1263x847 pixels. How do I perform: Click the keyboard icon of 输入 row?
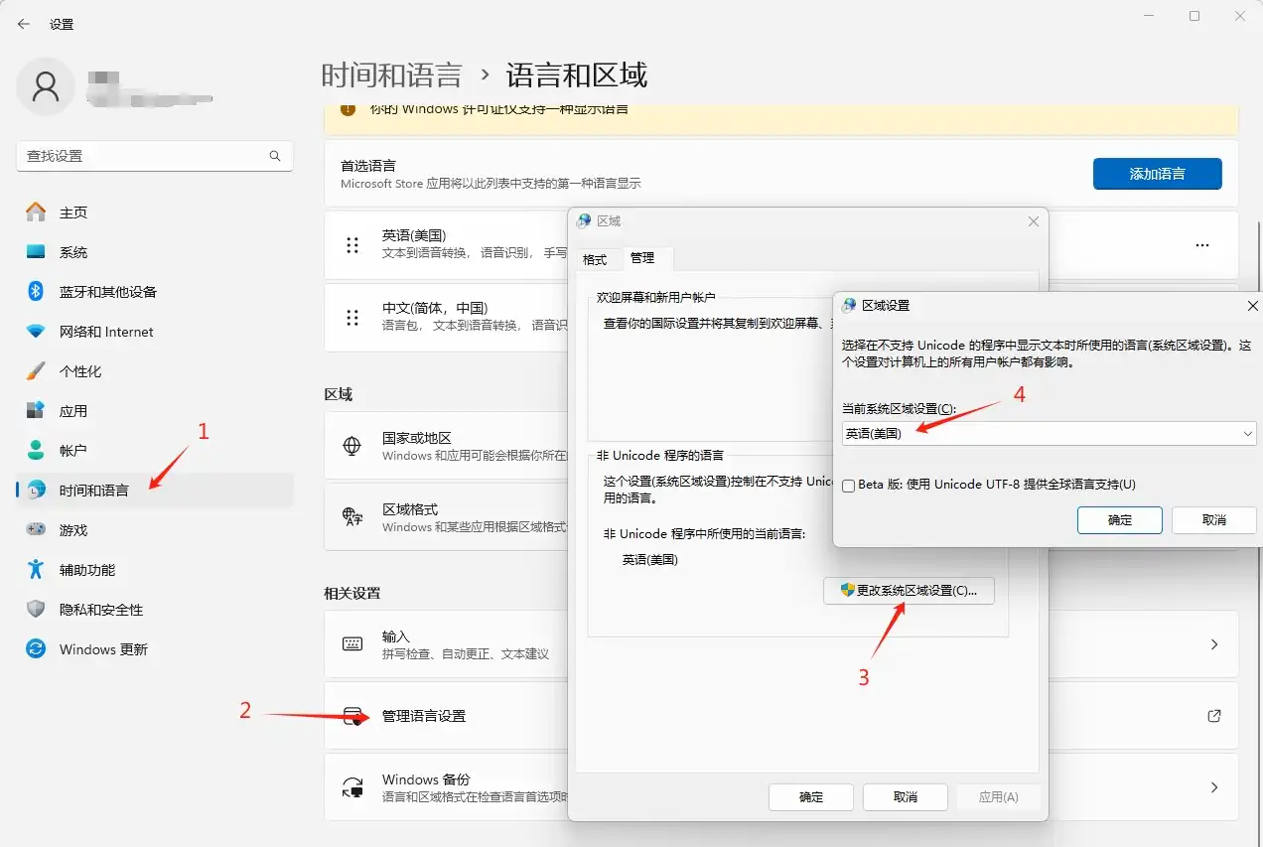coord(352,644)
